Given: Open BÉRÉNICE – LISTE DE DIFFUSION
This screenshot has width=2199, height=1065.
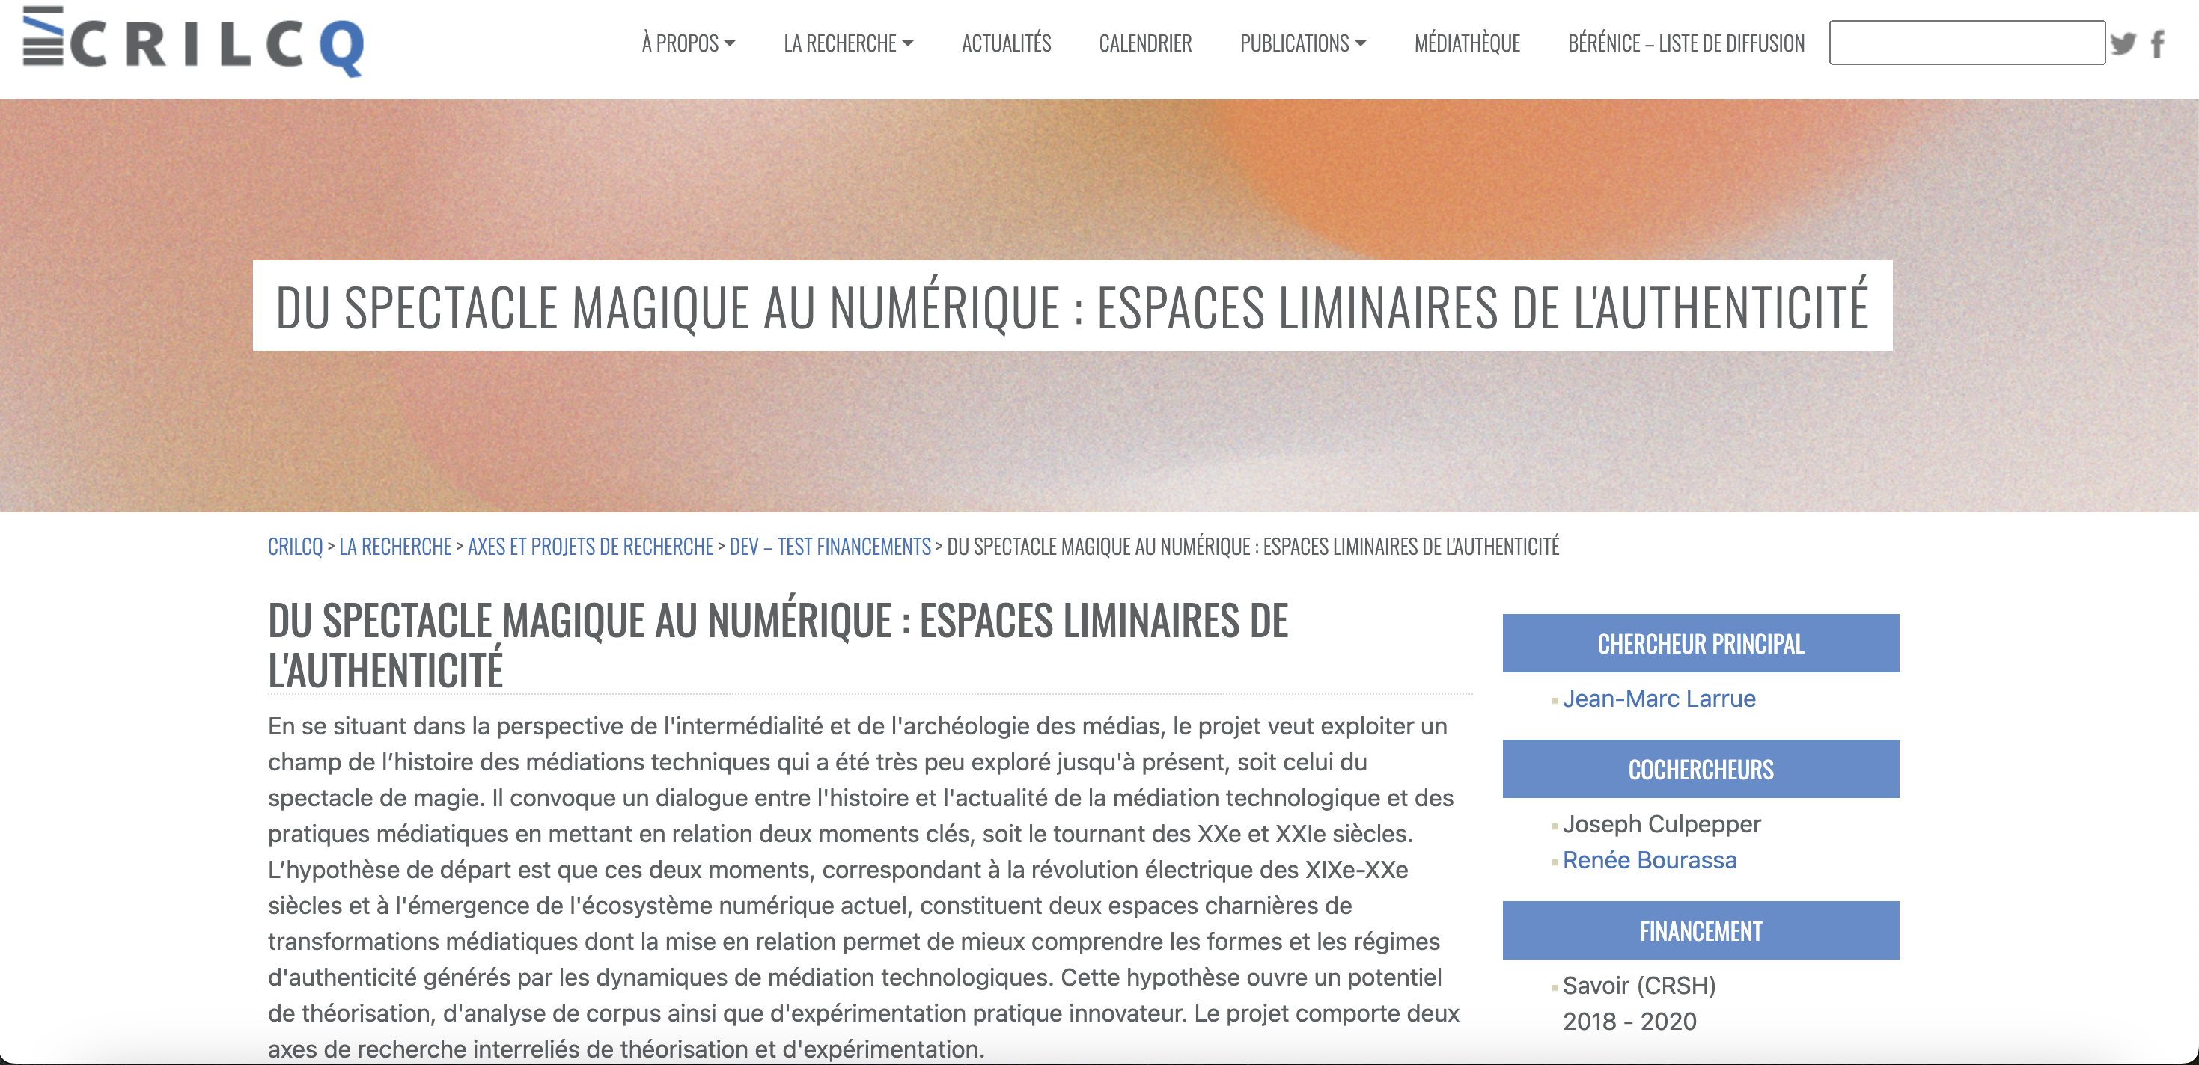Looking at the screenshot, I should pos(1686,43).
